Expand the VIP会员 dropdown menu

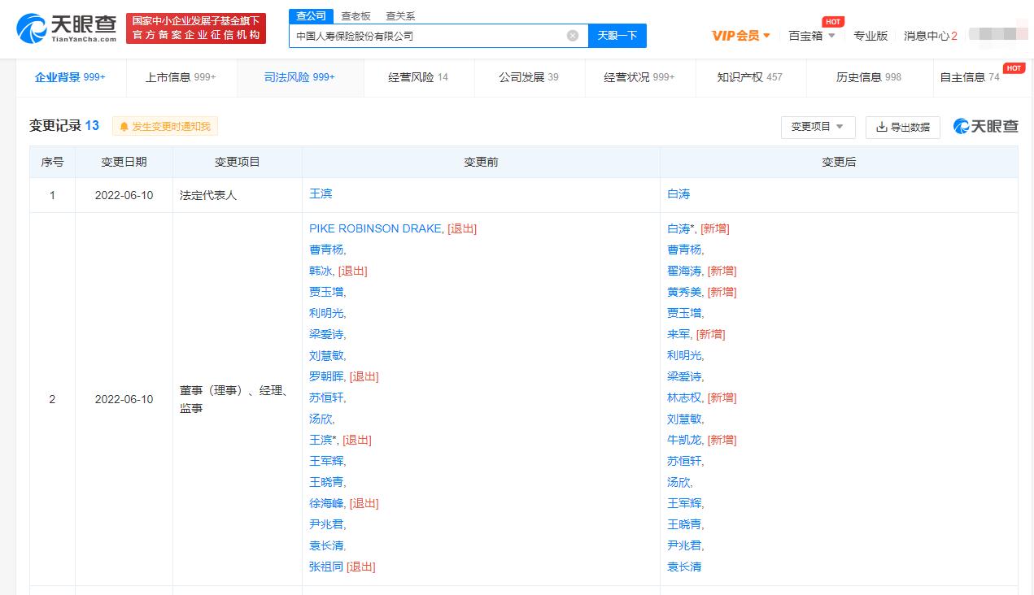[x=740, y=36]
